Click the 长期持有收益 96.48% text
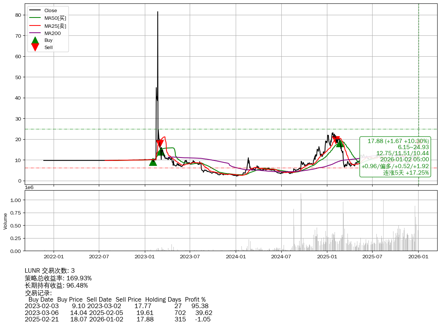The width and height of the screenshot is (441, 326). point(56,285)
